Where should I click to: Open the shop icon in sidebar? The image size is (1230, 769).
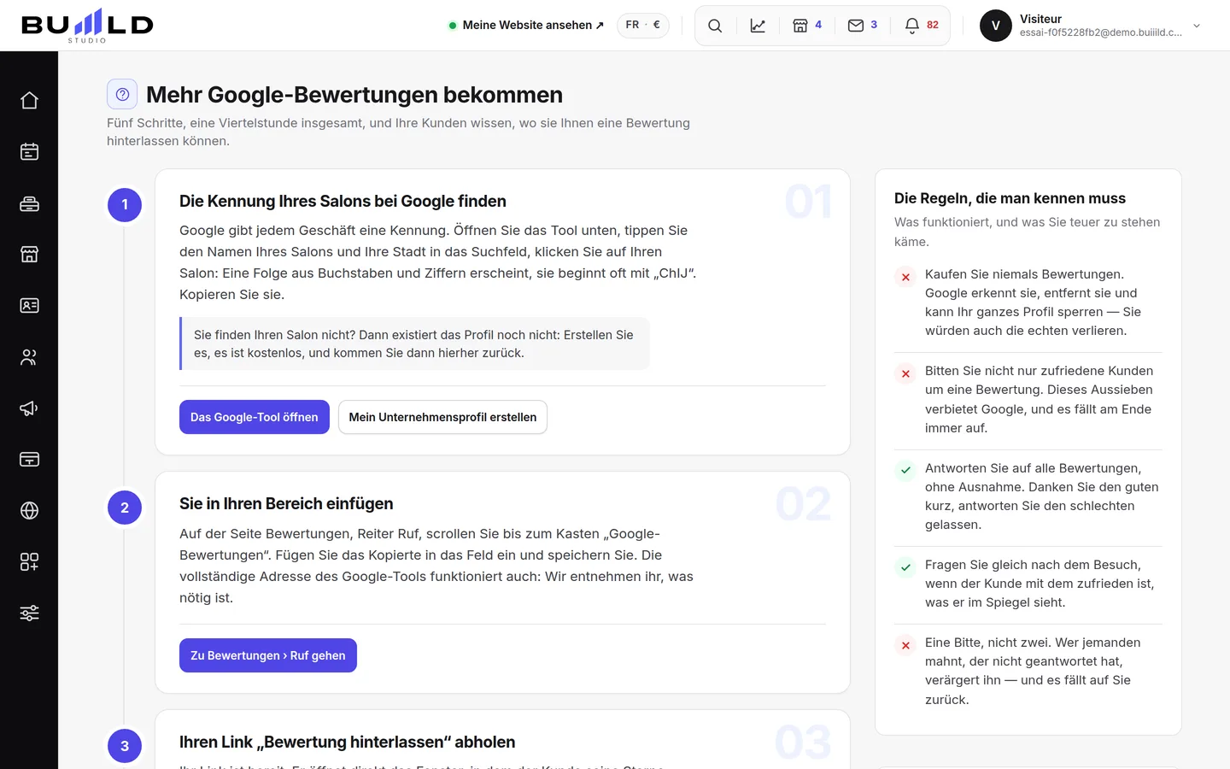click(x=29, y=255)
